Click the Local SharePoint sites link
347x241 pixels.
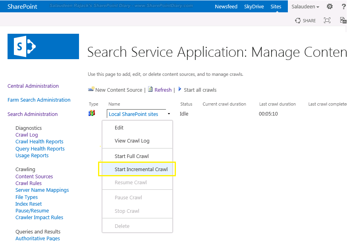pos(133,114)
